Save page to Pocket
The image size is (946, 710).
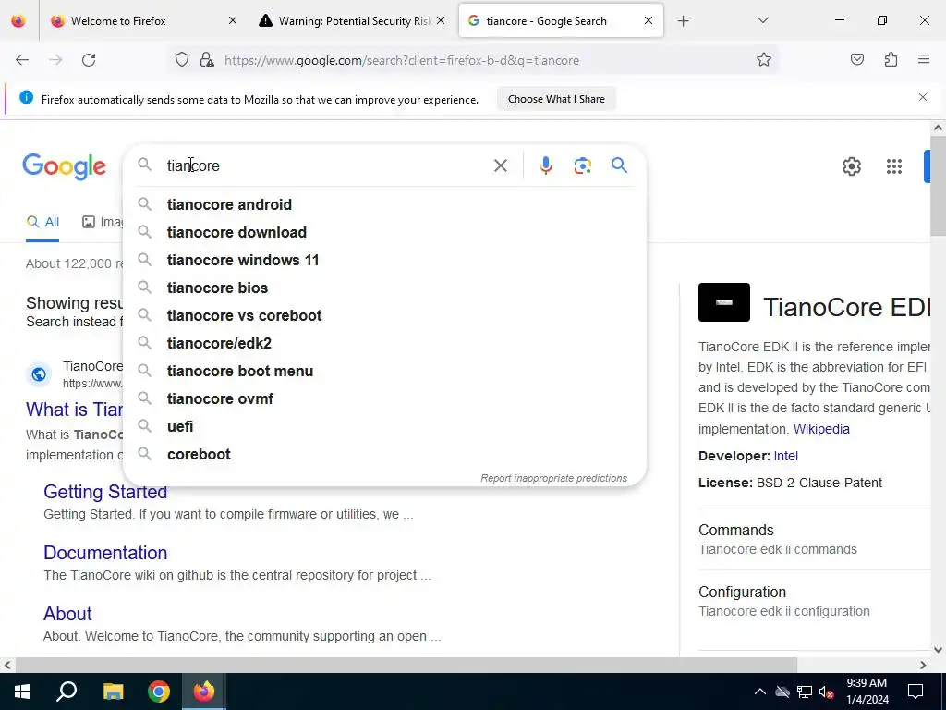click(856, 60)
